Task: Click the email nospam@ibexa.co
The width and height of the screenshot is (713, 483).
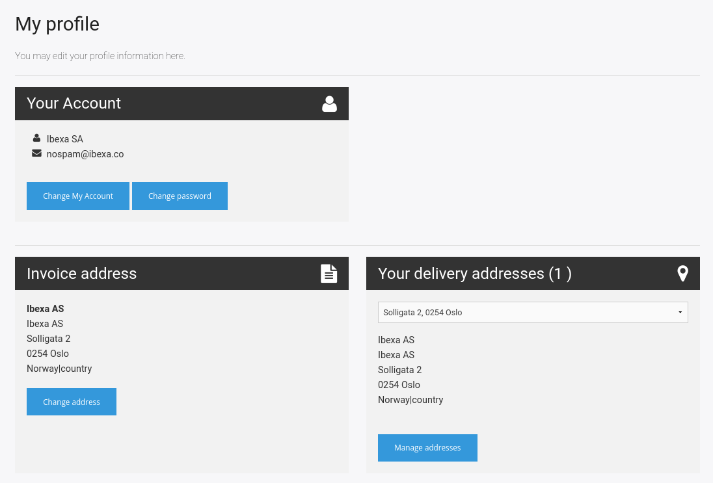Action: 85,154
